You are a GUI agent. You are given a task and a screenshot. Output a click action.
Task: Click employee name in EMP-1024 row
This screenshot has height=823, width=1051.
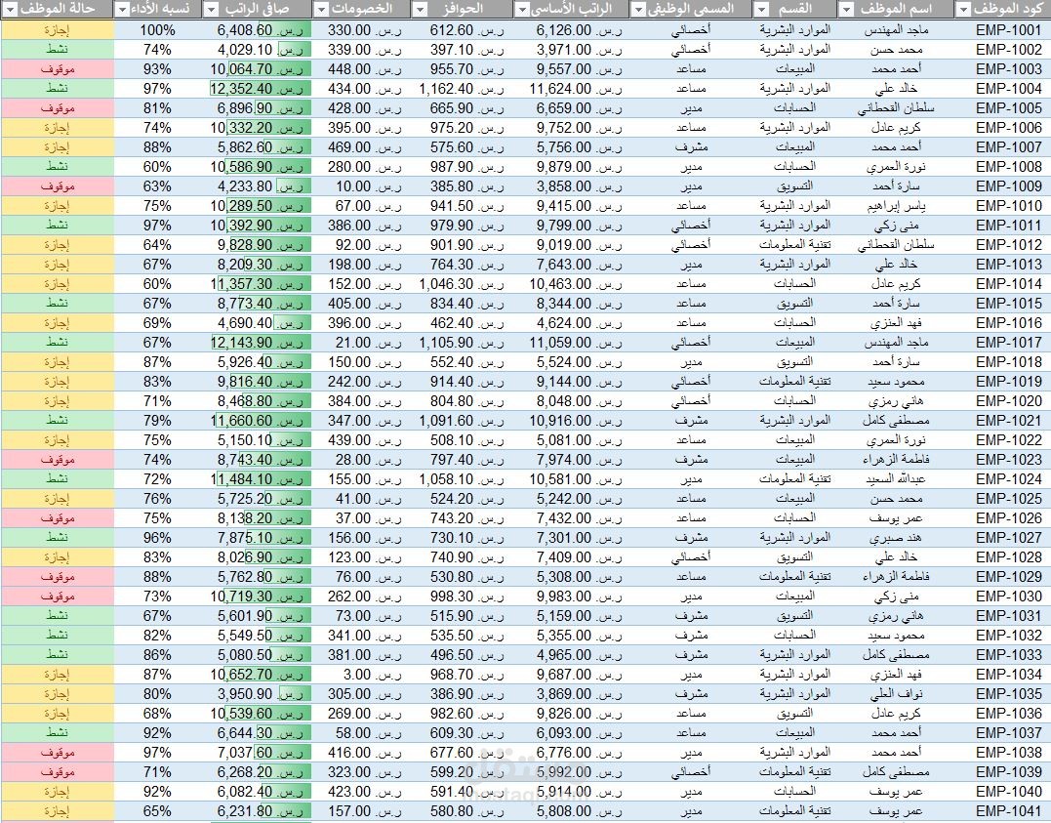pyautogui.click(x=896, y=479)
